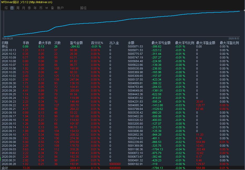Click trade count 160 for 2020.09.10

click(57, 135)
